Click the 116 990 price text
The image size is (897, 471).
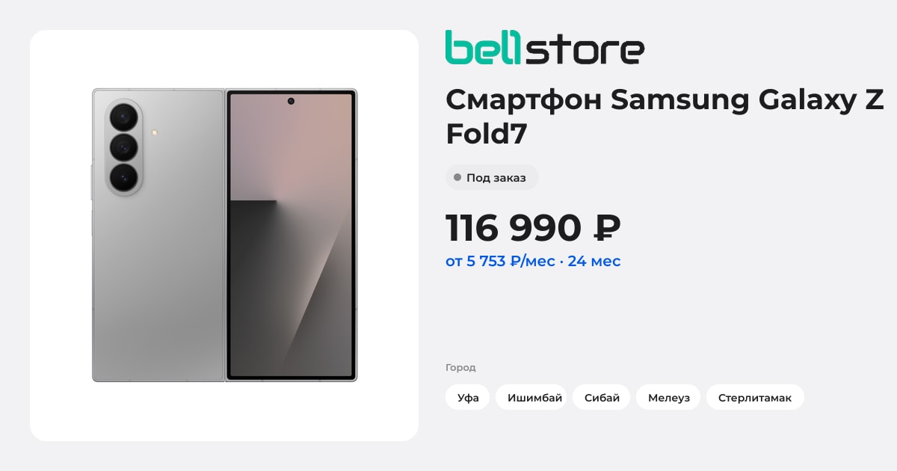(513, 227)
